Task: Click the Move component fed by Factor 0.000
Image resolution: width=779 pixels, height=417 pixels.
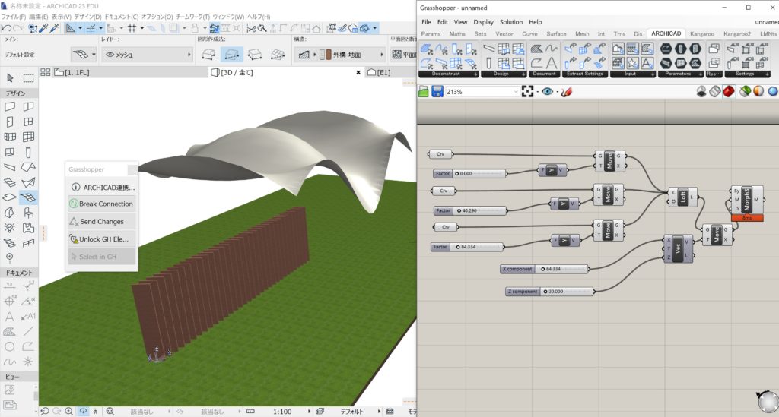Action: tap(610, 161)
